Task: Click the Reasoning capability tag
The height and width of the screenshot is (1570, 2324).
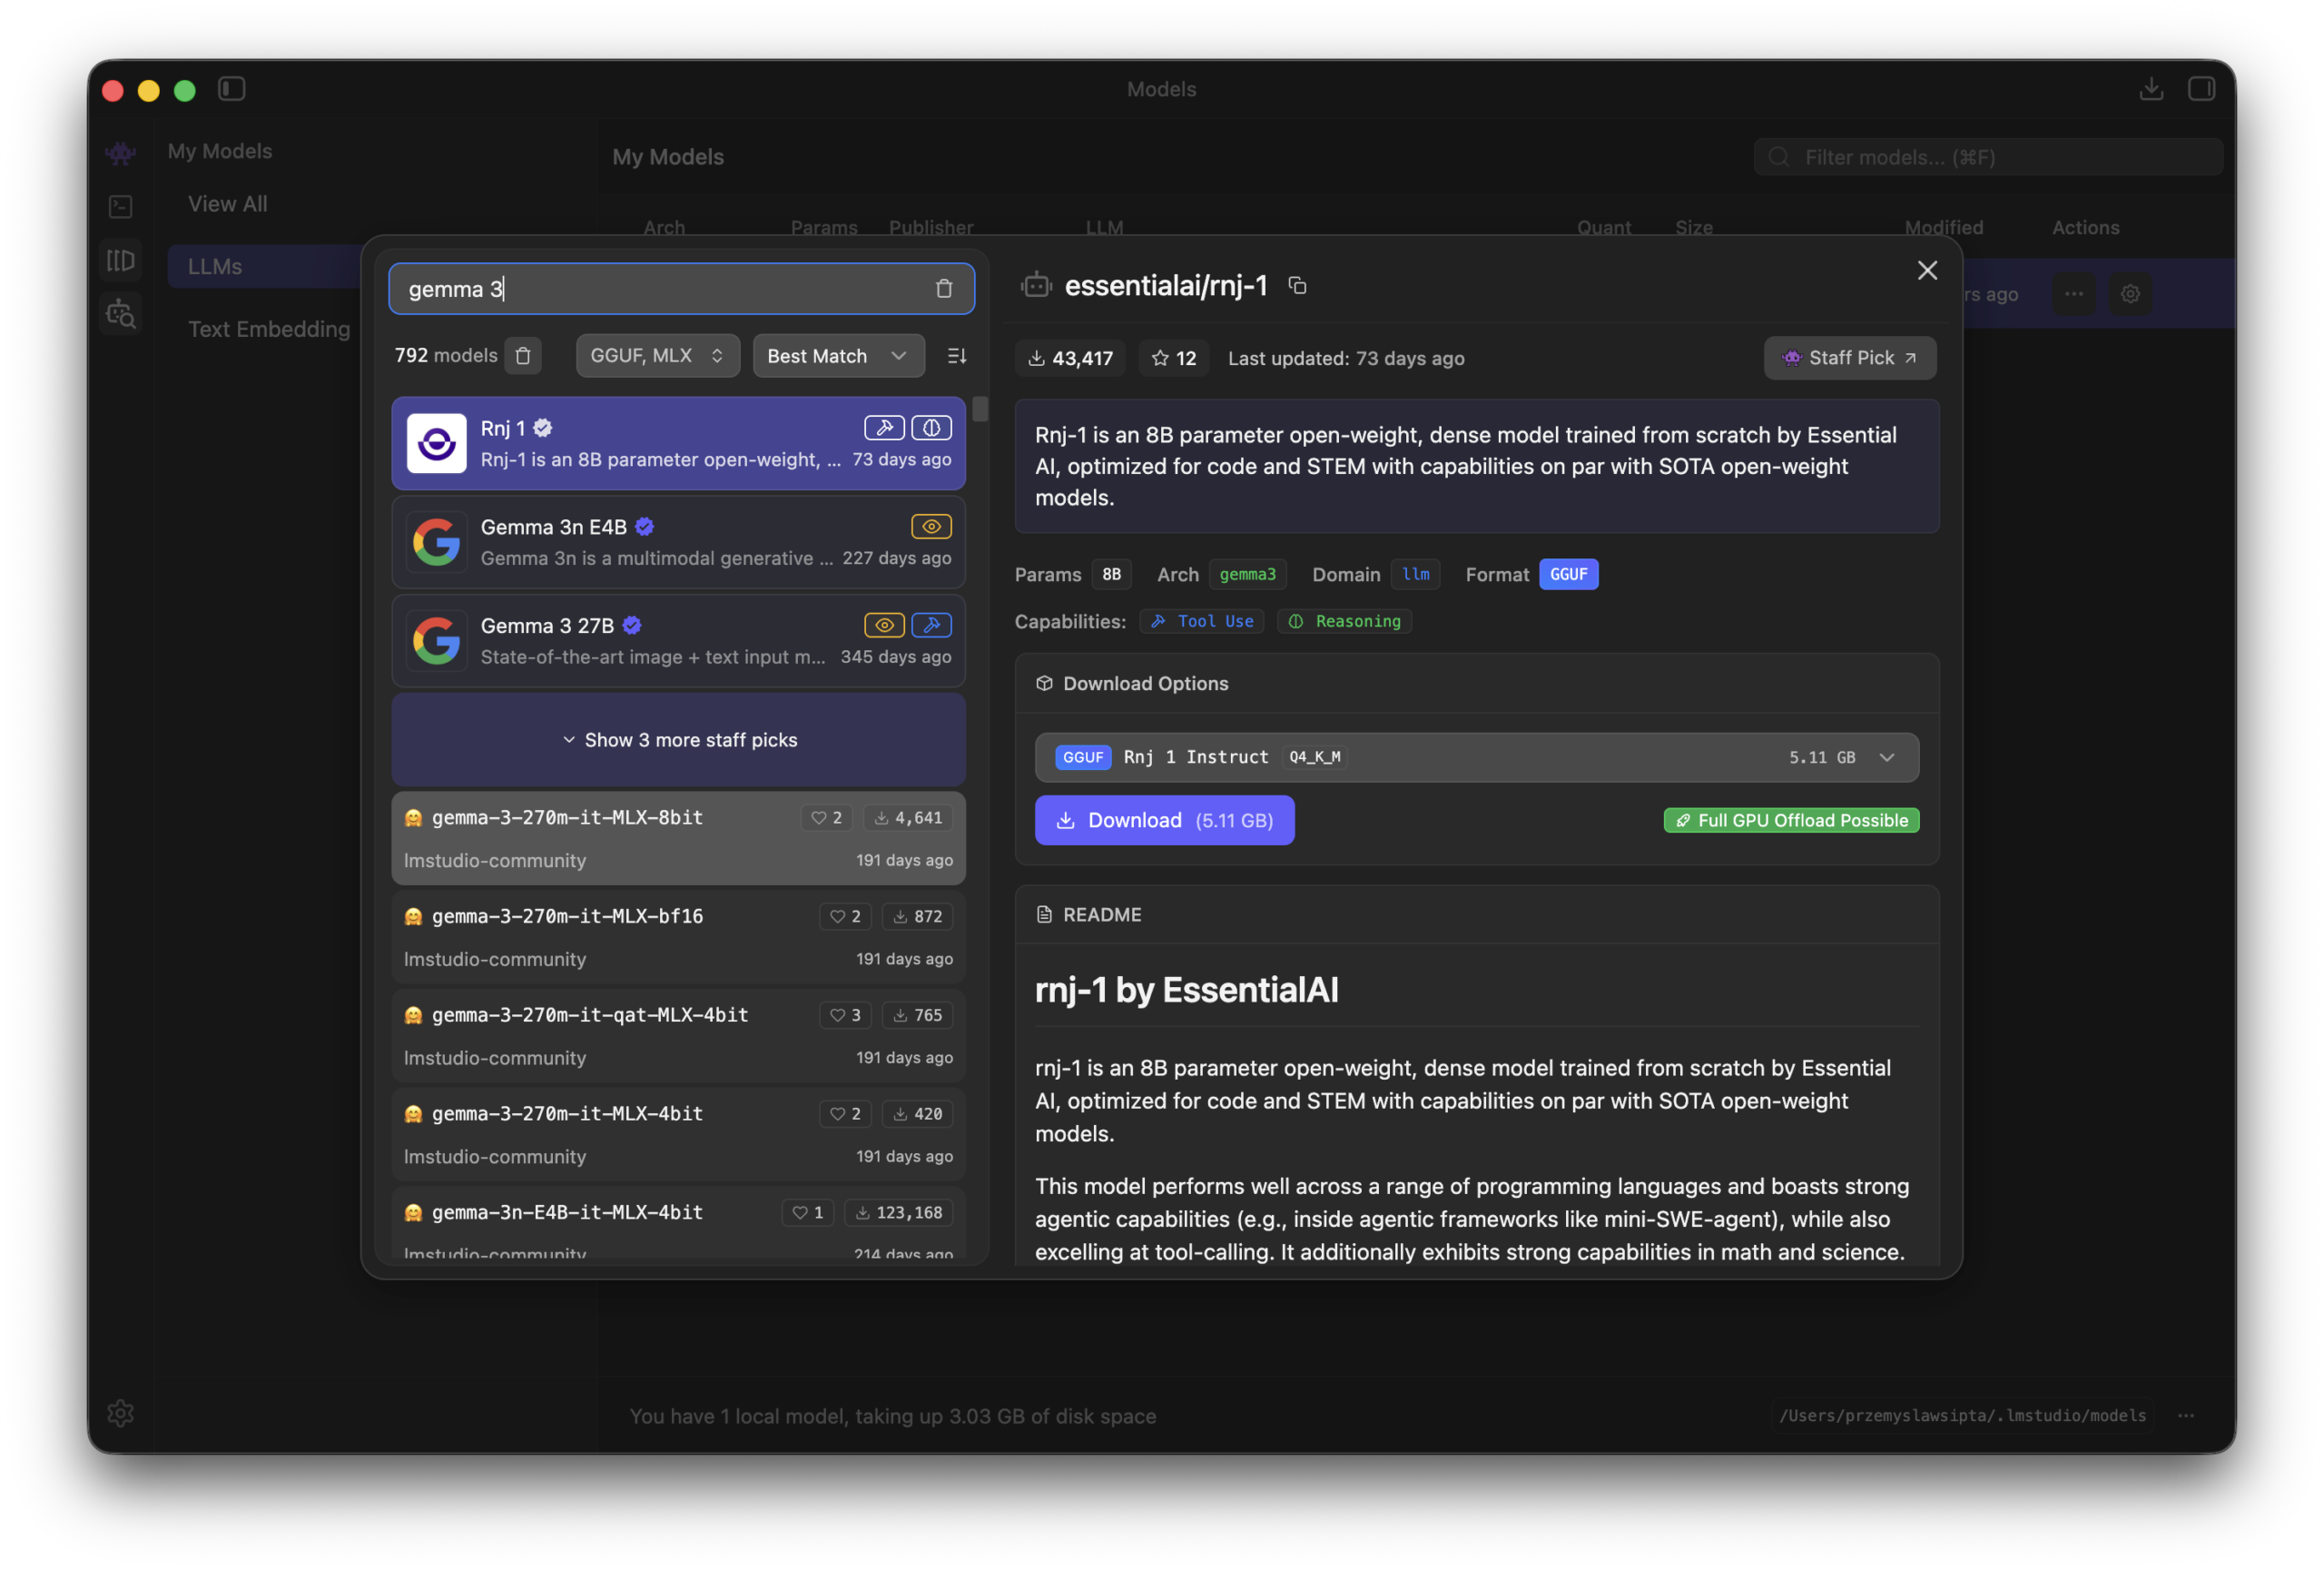Action: [x=1344, y=621]
